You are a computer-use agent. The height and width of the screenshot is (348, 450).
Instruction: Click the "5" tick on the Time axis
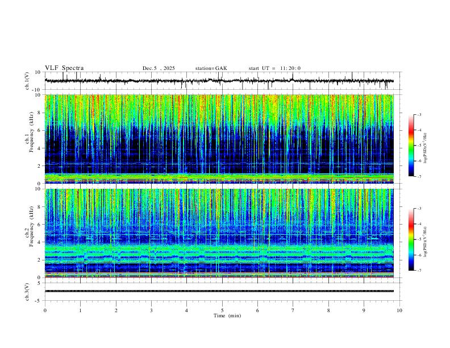222,310
